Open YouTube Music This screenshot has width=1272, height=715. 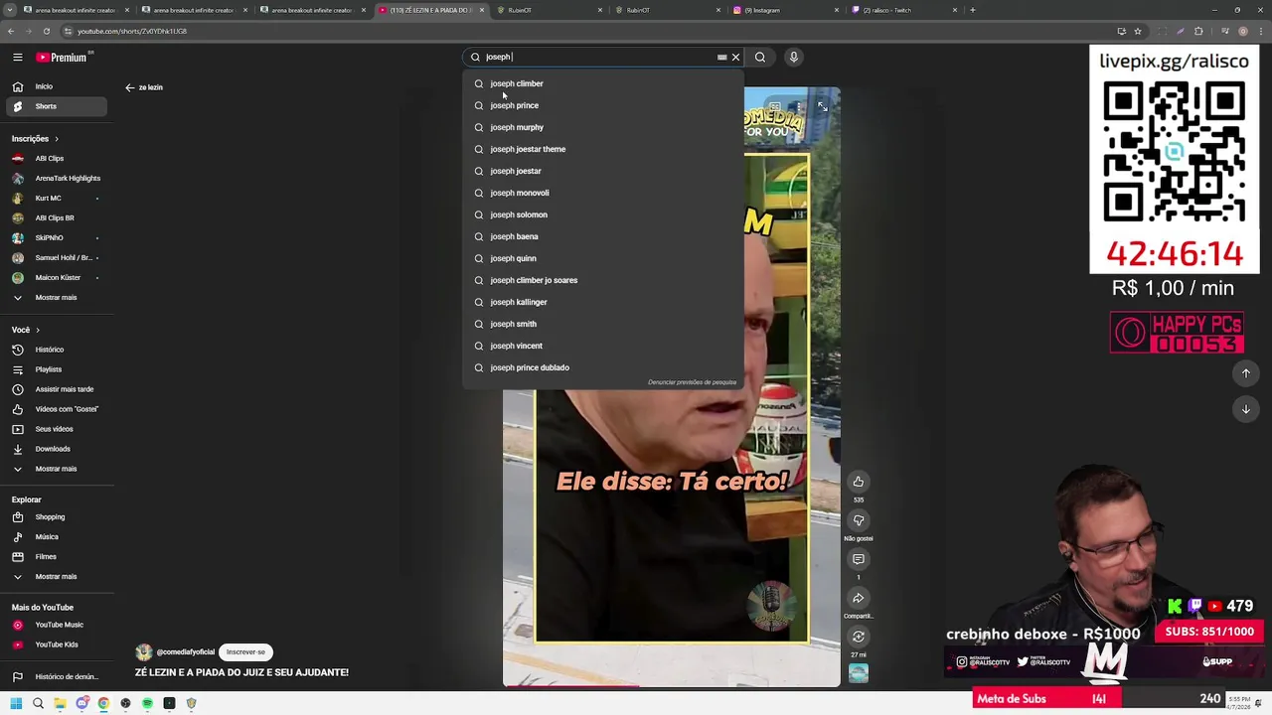[x=57, y=625]
